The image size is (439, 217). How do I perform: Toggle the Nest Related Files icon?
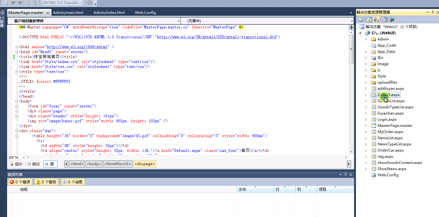(x=376, y=19)
